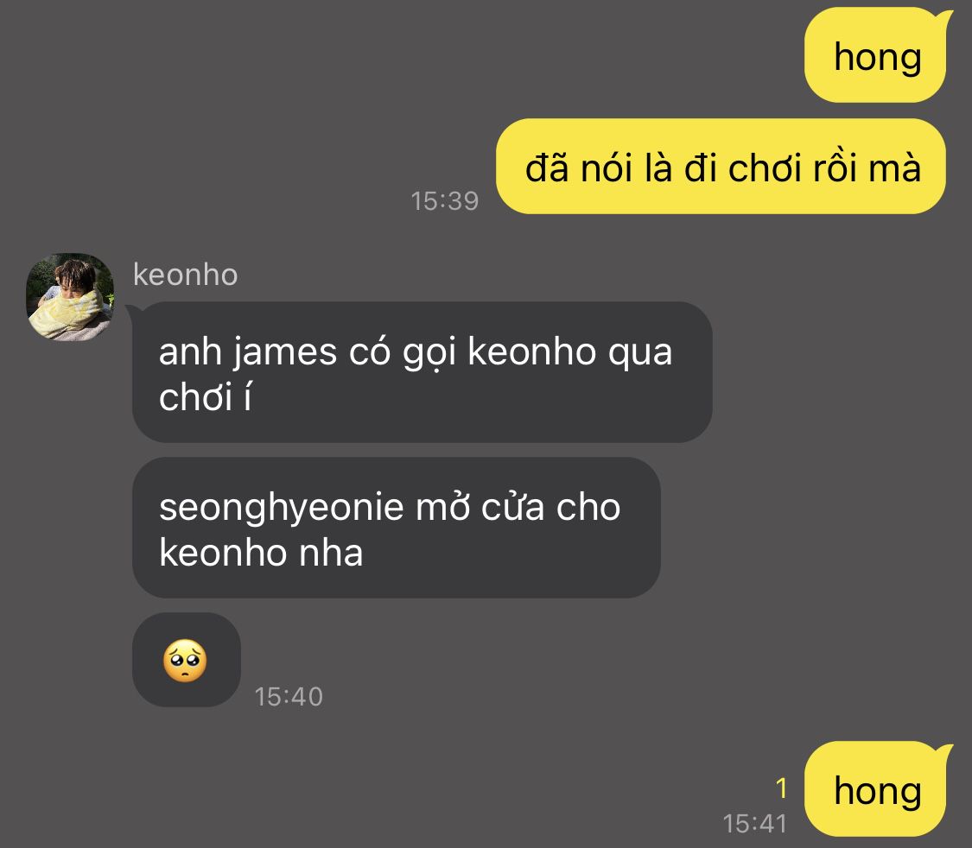Click the word "james" in keonho's message
972x848 pixels.
click(x=285, y=354)
